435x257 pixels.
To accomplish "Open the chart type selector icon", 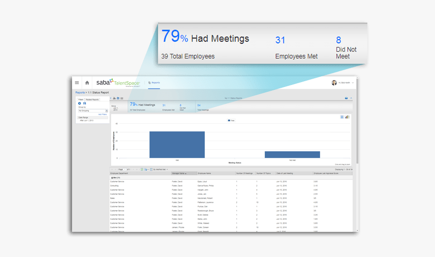I will [347, 117].
